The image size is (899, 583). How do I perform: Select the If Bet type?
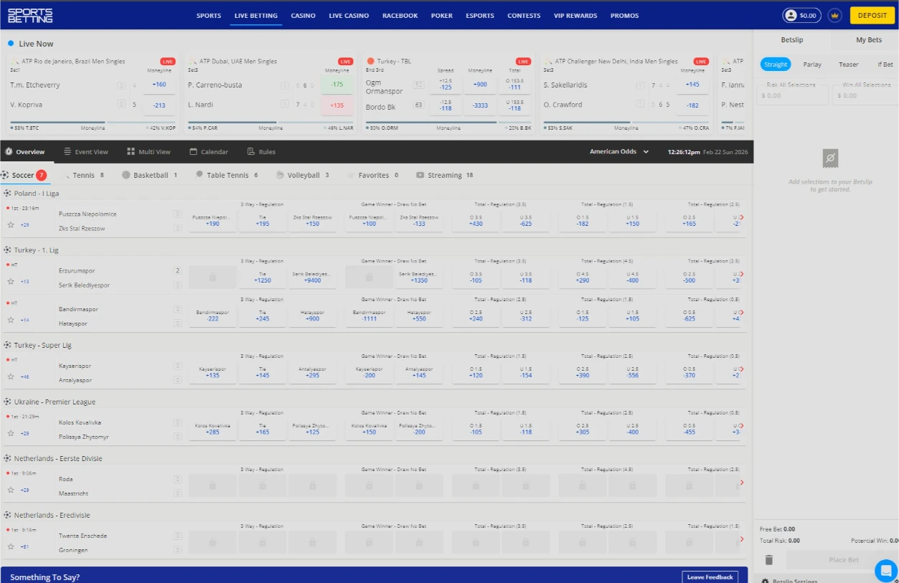coord(885,65)
